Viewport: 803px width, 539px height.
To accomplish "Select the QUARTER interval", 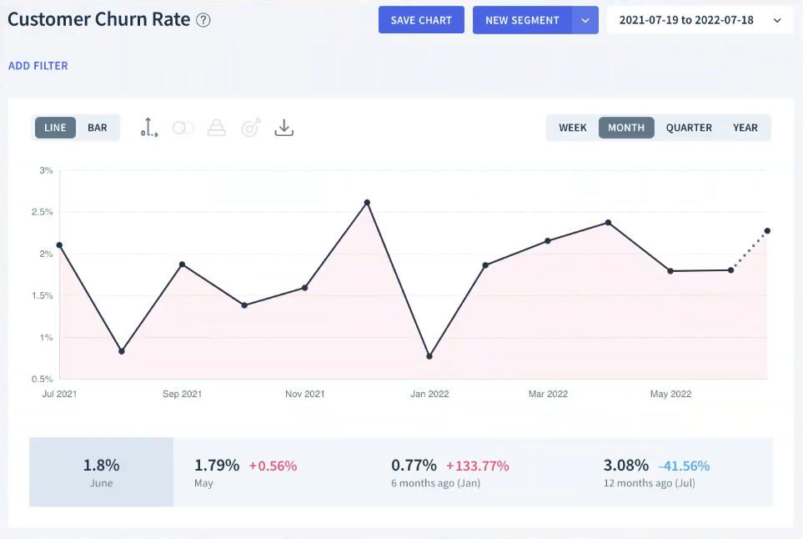I will pyautogui.click(x=689, y=128).
